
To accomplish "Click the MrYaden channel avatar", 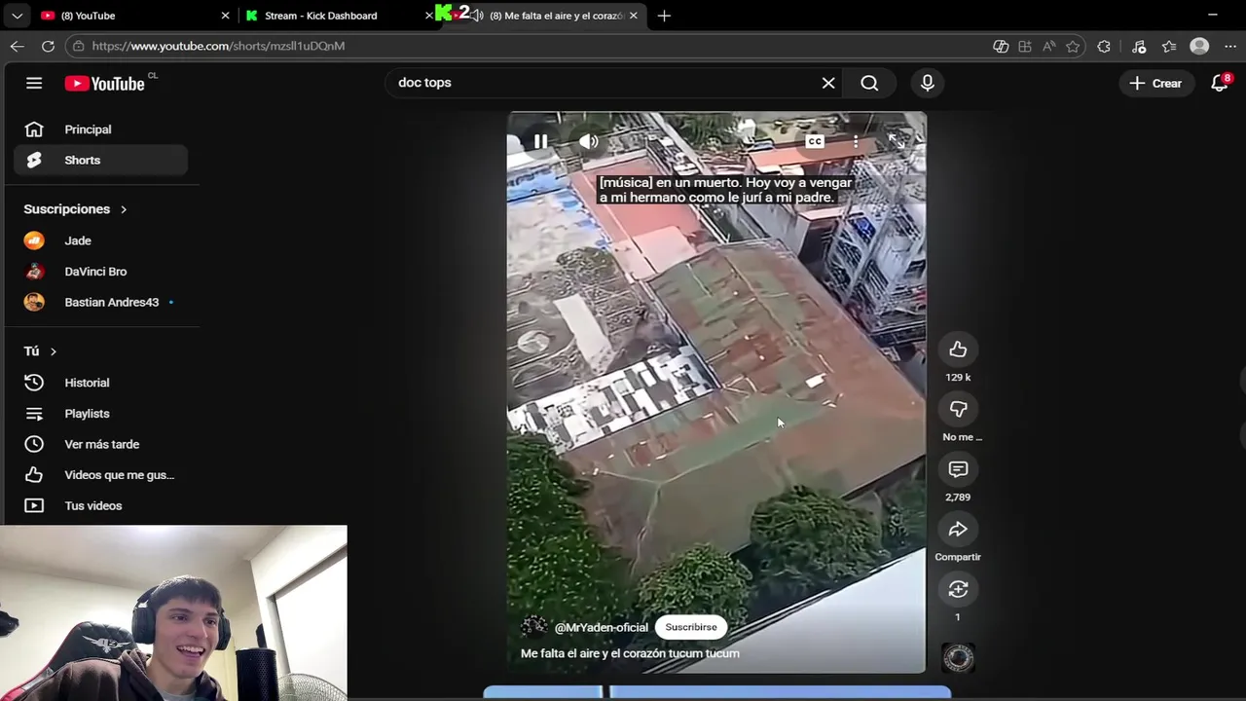I will coord(533,627).
